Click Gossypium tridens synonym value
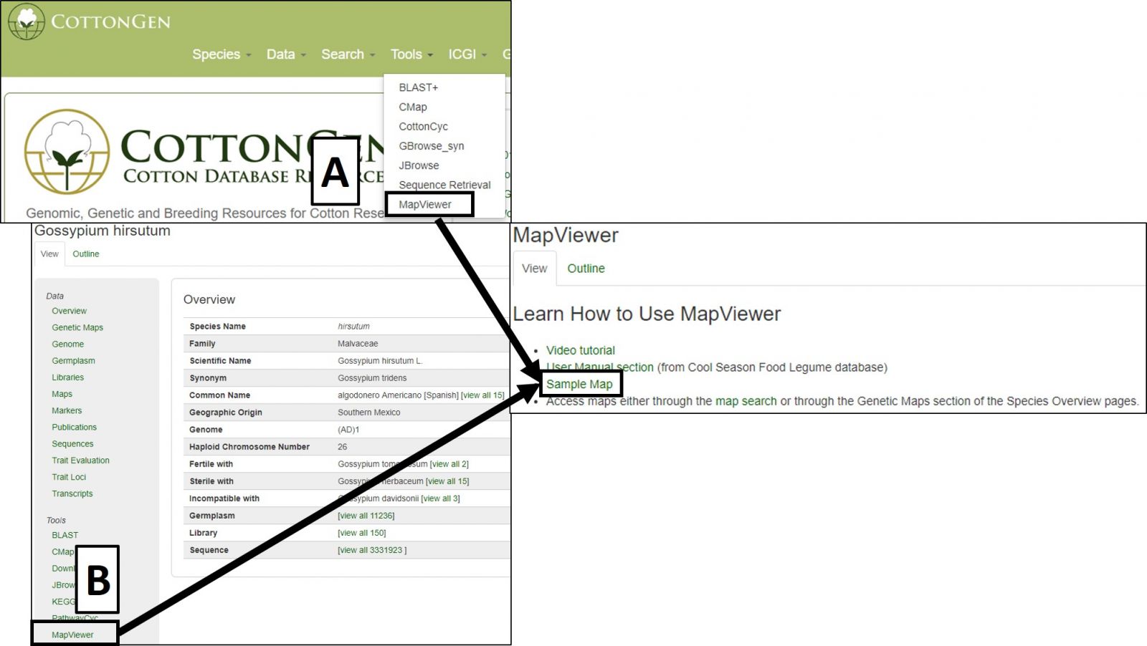This screenshot has width=1147, height=646. 372,378
